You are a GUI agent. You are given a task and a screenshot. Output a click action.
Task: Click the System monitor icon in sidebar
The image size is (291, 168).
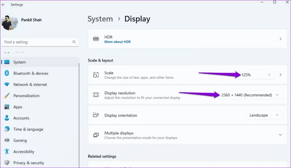tap(7, 62)
